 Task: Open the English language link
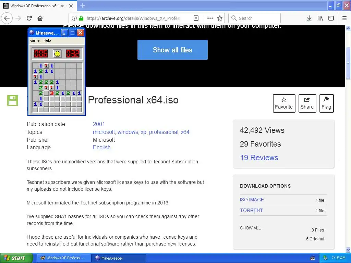101,147
